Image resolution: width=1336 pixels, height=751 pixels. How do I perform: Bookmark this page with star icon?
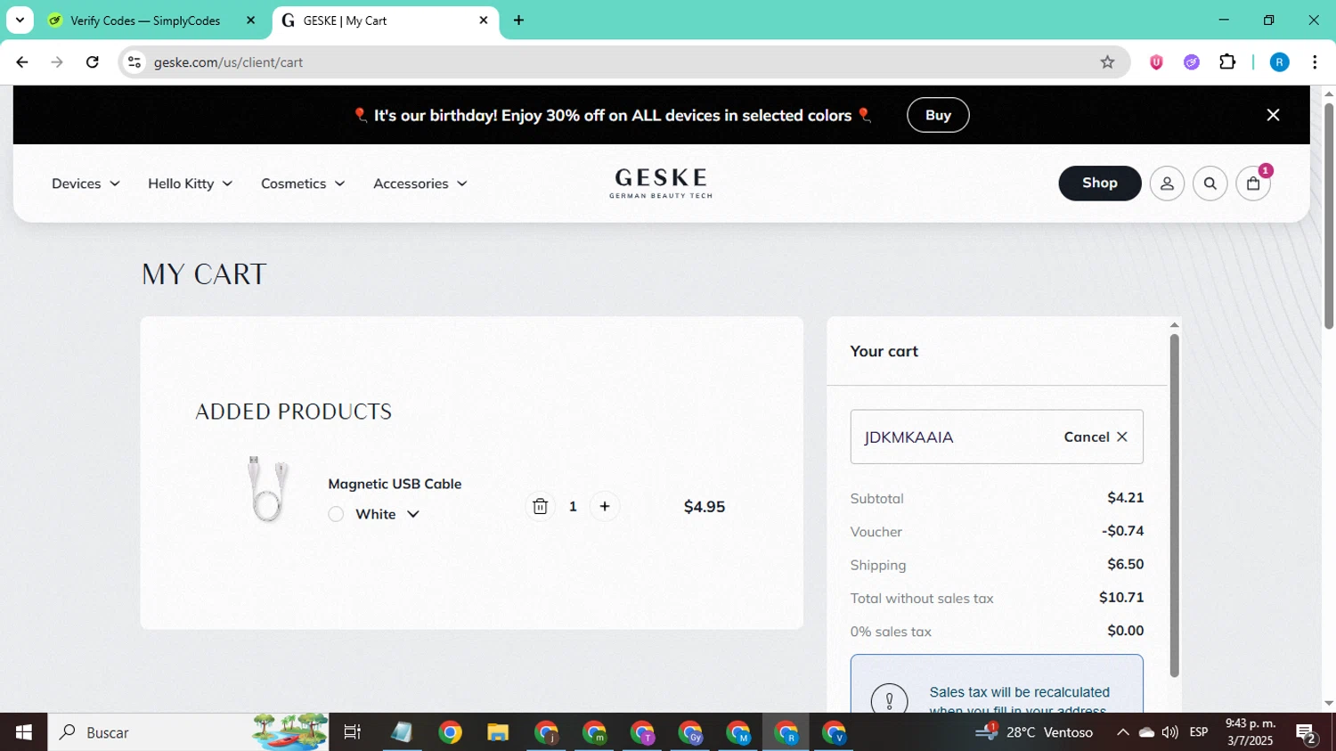point(1107,62)
